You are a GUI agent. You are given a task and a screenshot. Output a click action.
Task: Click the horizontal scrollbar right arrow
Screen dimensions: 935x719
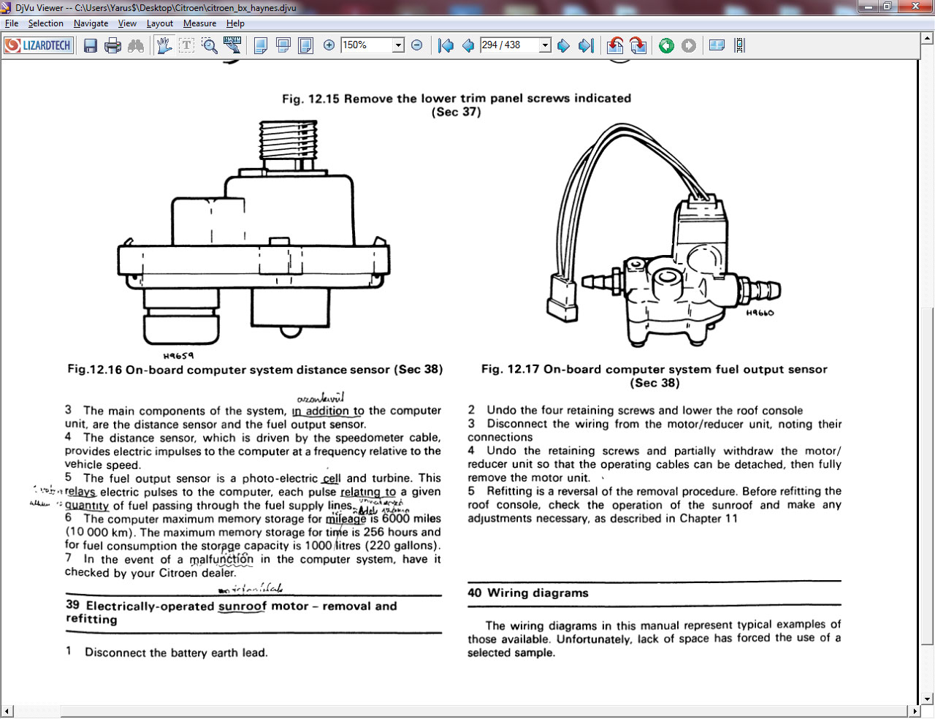pos(915,711)
